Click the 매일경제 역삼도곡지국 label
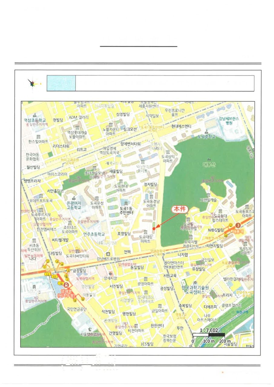 [x=109, y=151]
